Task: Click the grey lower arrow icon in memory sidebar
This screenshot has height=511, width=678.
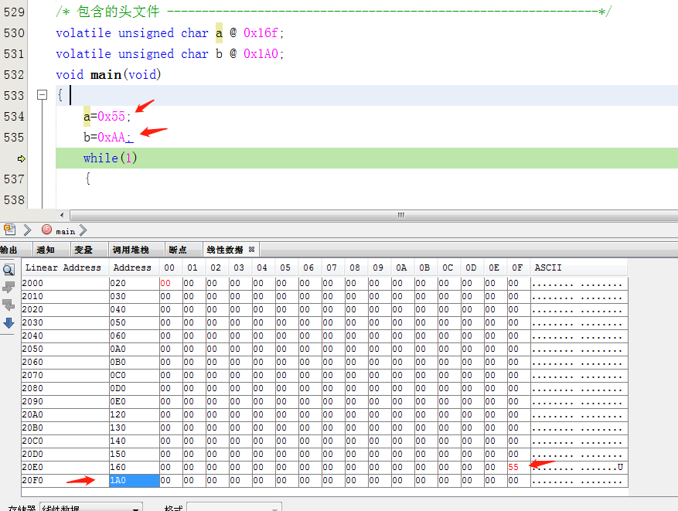Action: tap(9, 305)
